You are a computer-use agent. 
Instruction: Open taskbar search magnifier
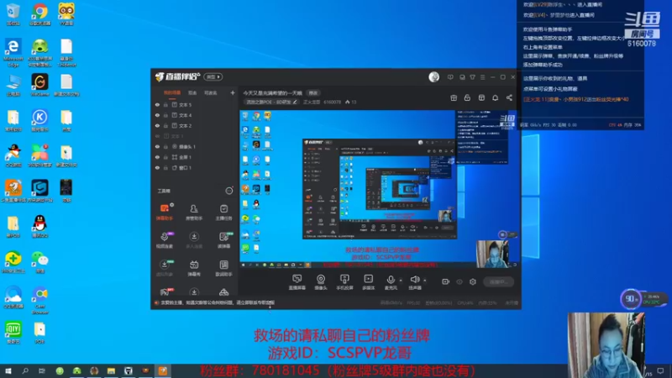pos(25,371)
